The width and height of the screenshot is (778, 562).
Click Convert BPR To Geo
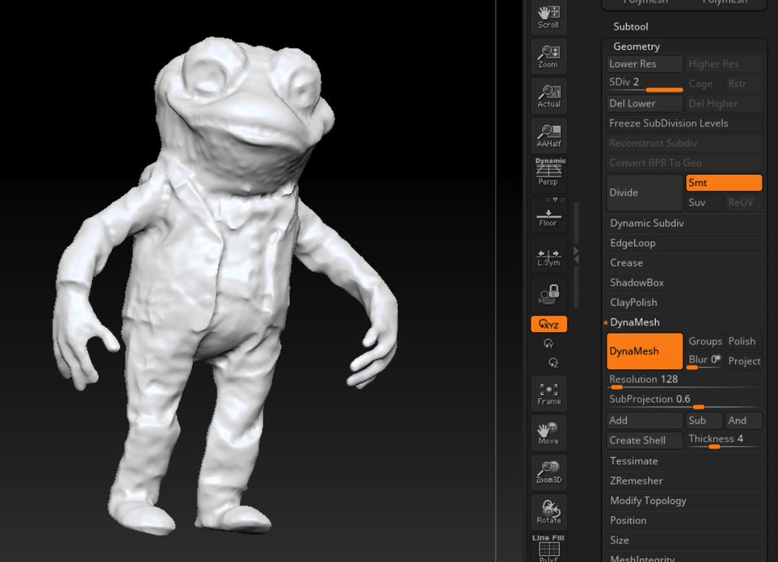click(684, 163)
